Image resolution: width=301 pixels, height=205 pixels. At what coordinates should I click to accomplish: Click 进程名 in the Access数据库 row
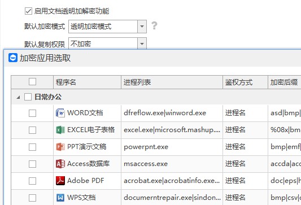click(x=235, y=164)
